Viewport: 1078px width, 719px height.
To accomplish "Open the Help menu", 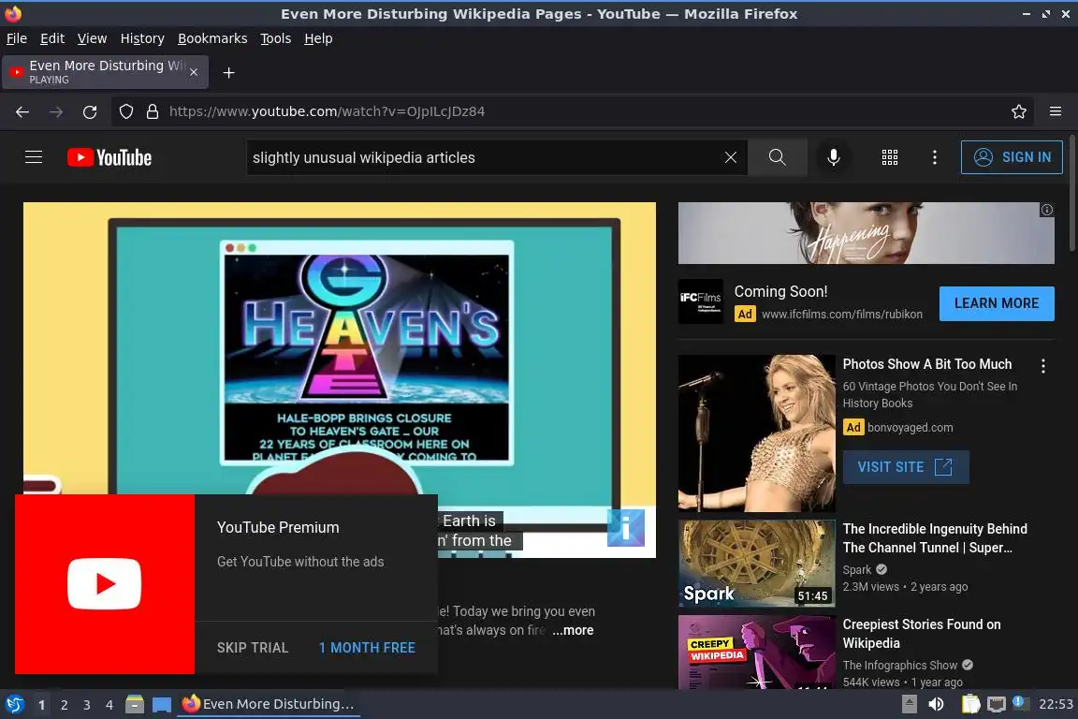I will pos(318,38).
